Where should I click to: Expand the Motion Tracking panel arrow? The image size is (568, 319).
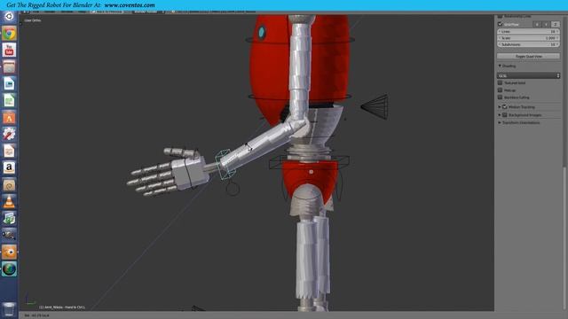(500, 107)
